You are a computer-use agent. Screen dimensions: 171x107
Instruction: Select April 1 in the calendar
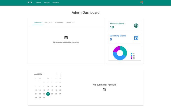click(40, 83)
